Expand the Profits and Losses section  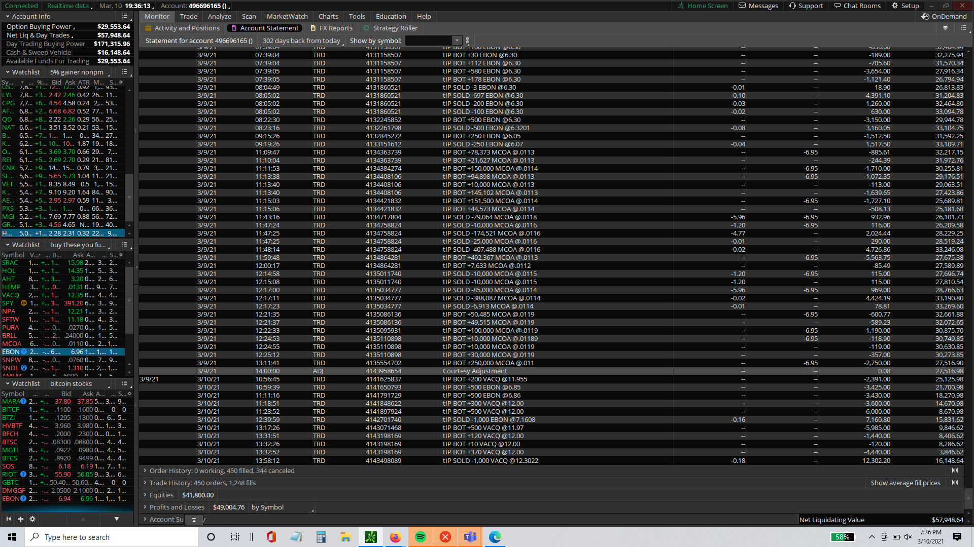click(145, 507)
